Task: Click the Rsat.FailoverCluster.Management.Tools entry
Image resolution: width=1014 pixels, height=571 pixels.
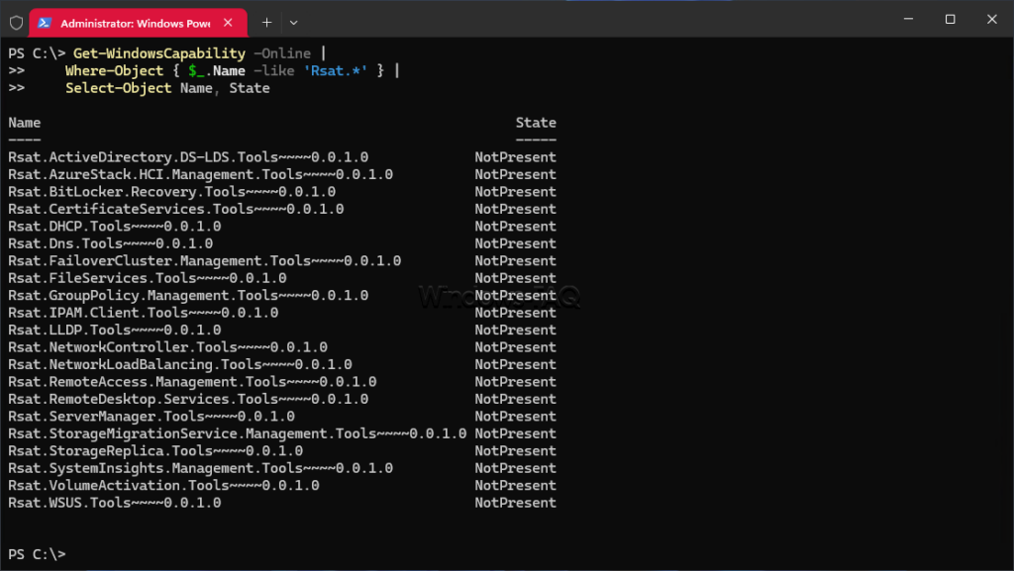Action: 204,261
